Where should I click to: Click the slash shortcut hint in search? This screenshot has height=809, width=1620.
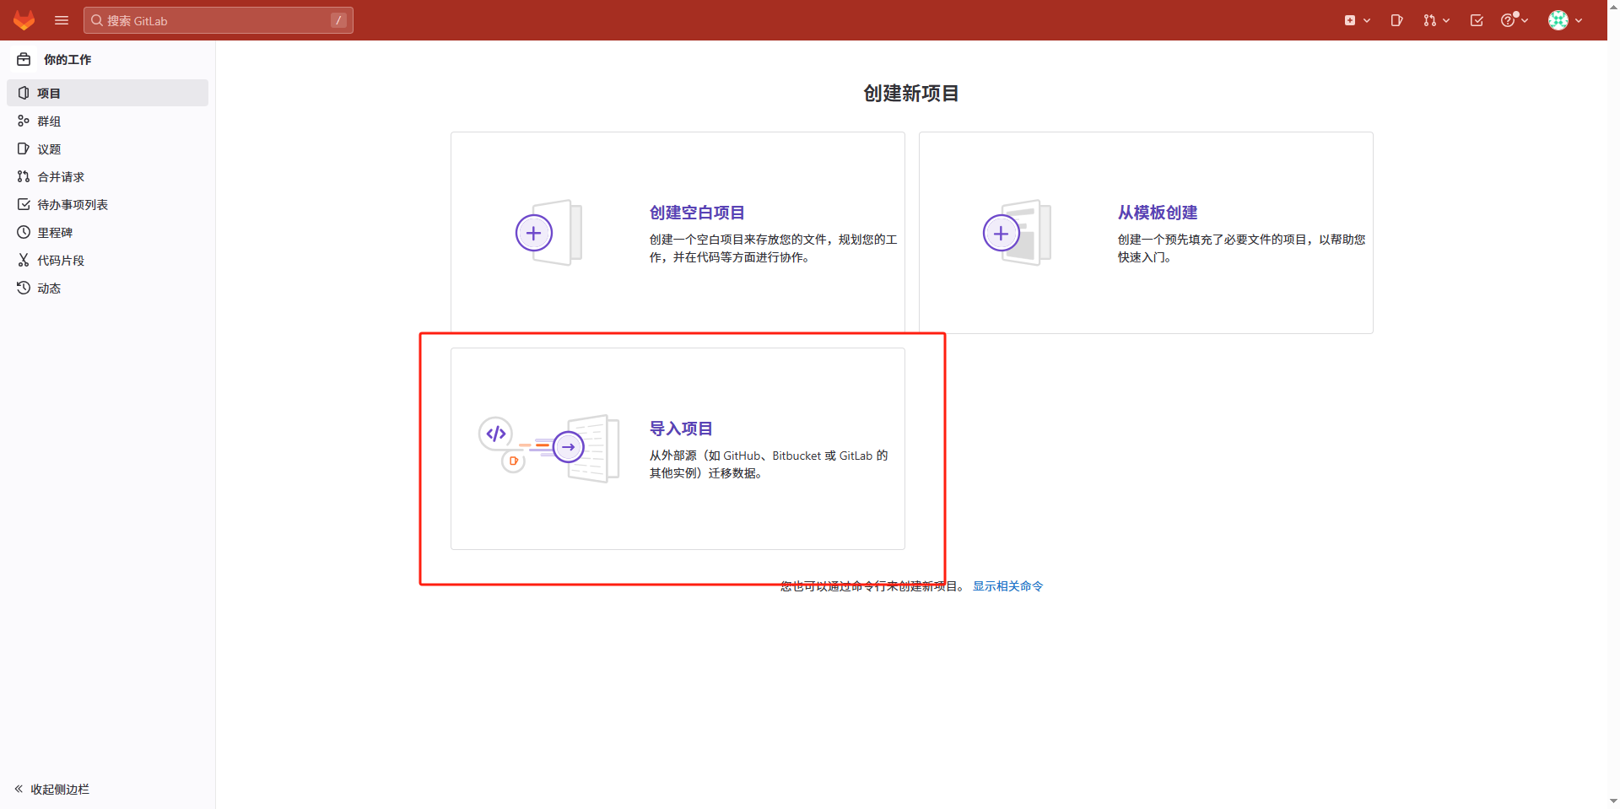point(338,20)
